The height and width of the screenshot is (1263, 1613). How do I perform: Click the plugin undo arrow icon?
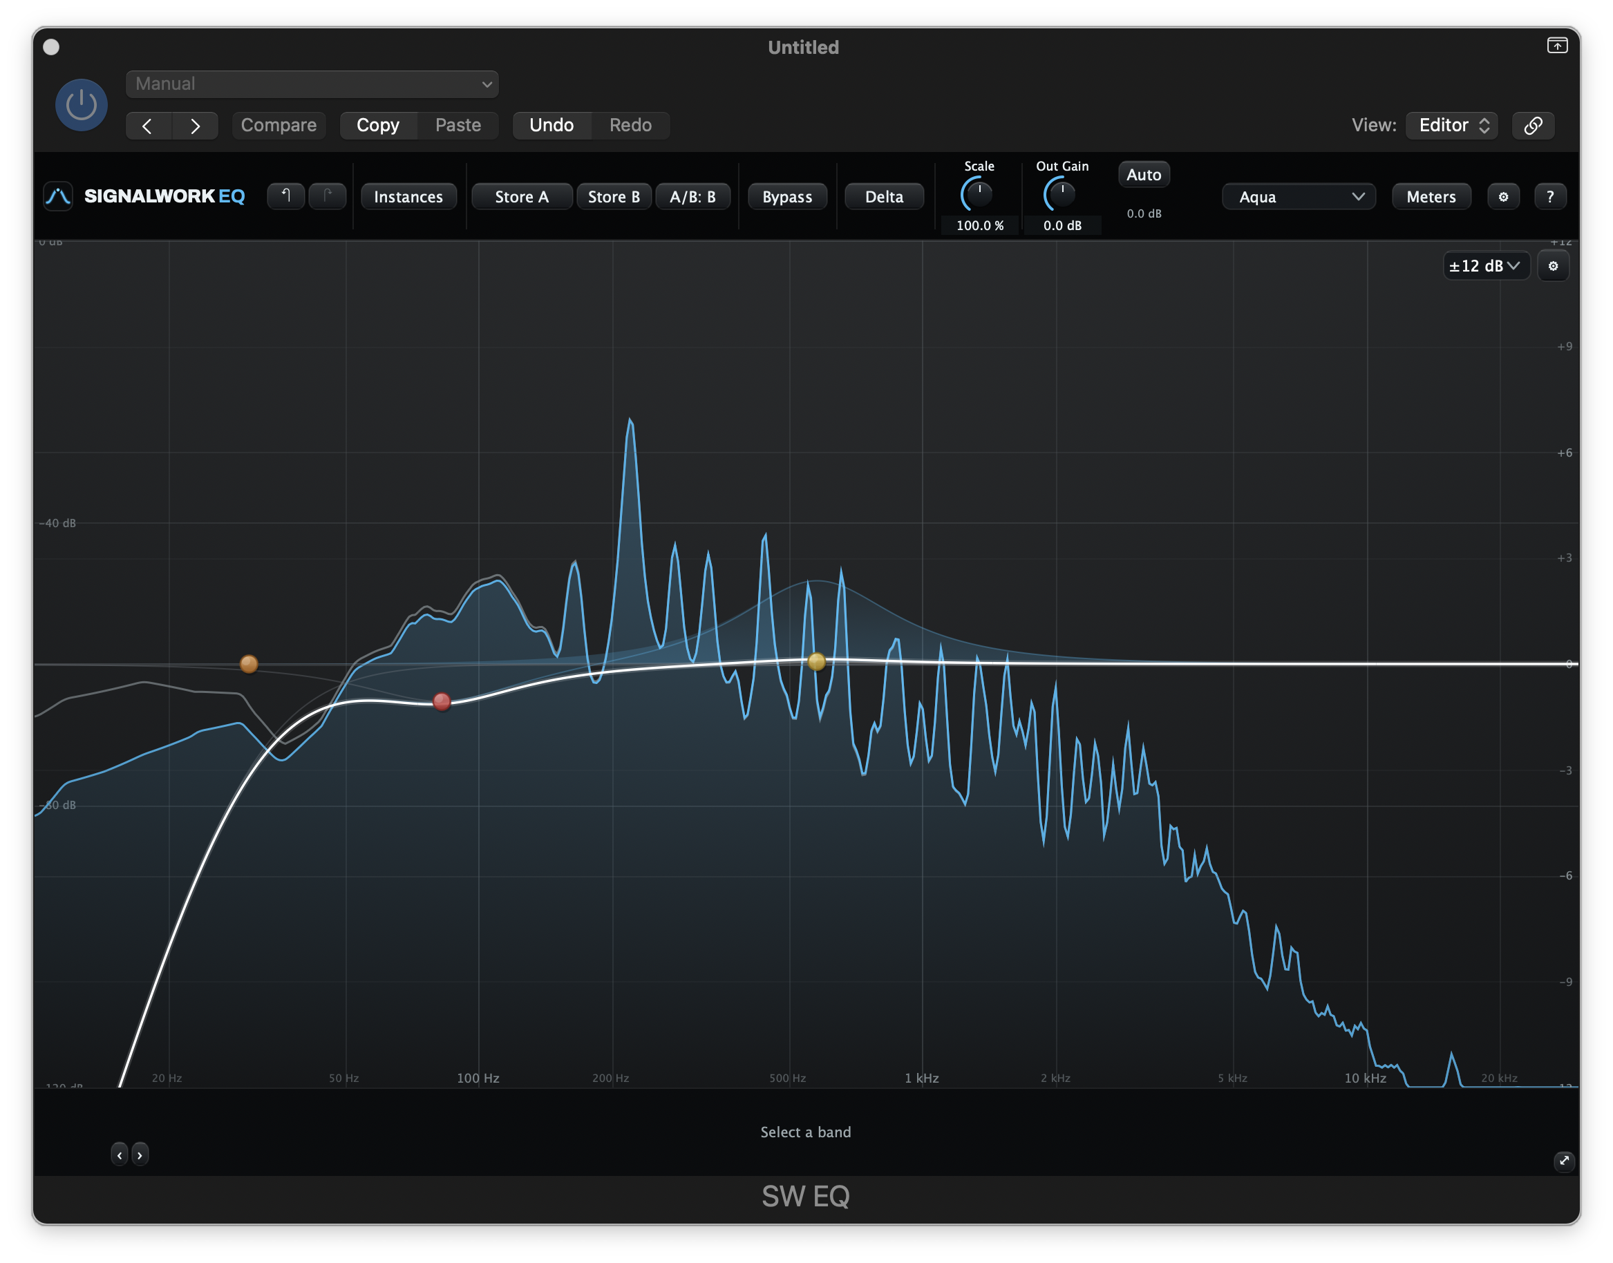pos(286,196)
